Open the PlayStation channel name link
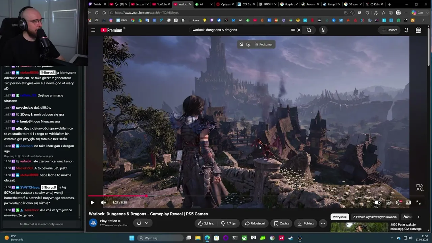Screen dimensions: 432x243 pyautogui.click(x=108, y=221)
